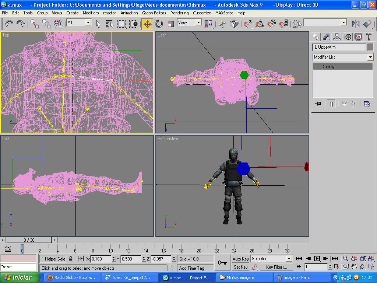The image size is (377, 283).
Task: Select the Move tool in toolbar
Action: [147, 24]
